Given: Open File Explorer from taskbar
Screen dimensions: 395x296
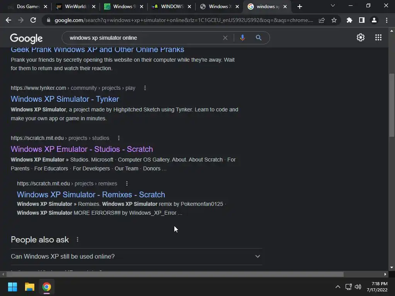Looking at the screenshot, I should (x=29, y=287).
